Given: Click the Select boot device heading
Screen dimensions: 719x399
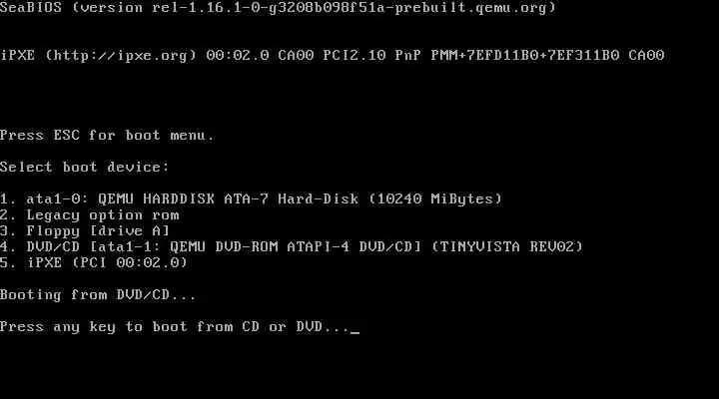Looking at the screenshot, I should 84,167.
